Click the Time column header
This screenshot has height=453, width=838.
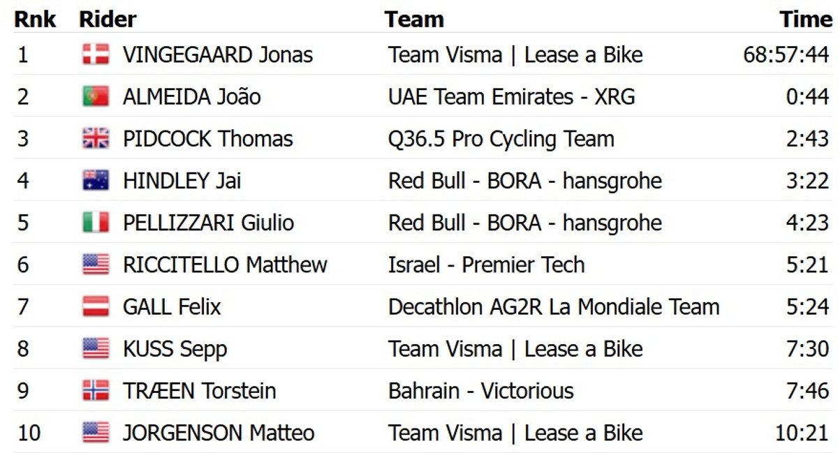(x=806, y=19)
